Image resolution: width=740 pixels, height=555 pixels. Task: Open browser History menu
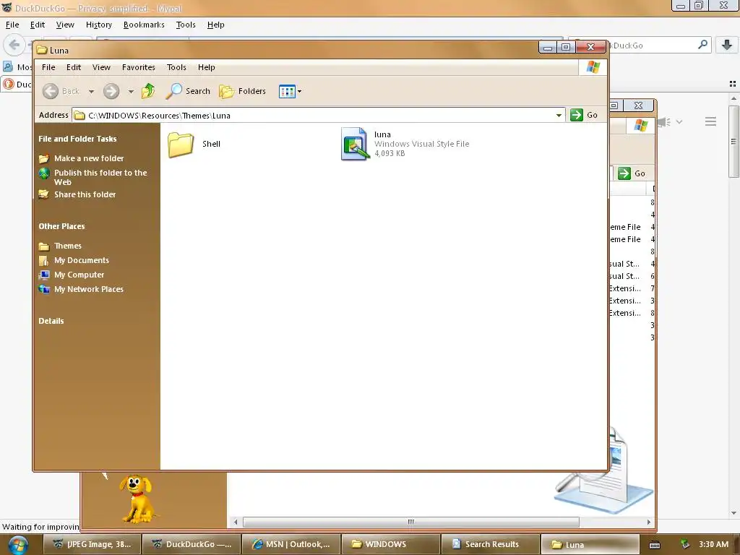(x=98, y=25)
